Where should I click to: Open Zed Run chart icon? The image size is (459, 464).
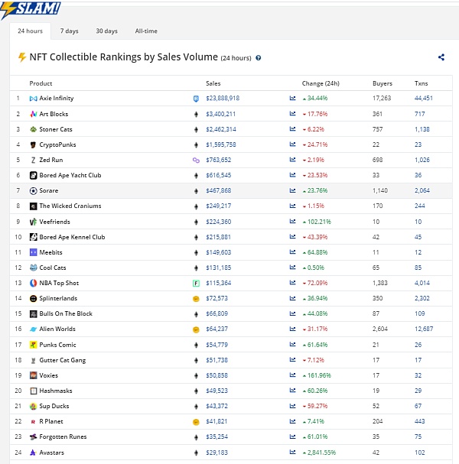coord(292,160)
